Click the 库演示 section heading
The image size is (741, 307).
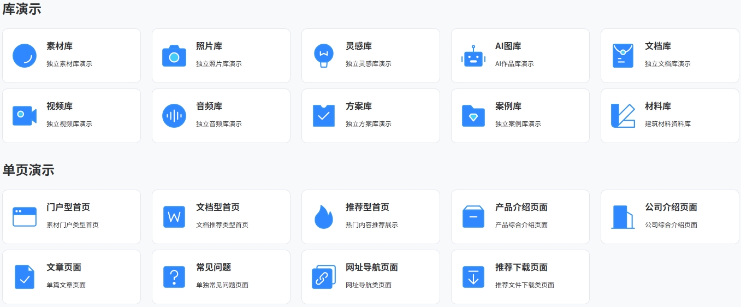pos(22,9)
